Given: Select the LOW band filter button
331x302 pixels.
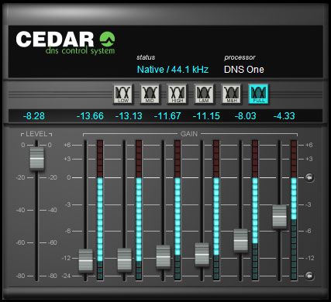Looking at the screenshot, I should (123, 94).
